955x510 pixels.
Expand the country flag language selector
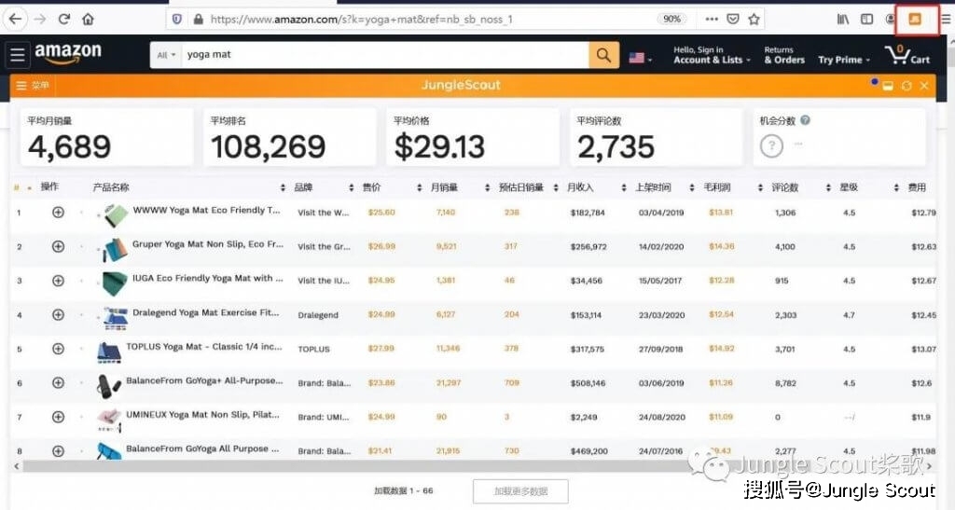640,57
